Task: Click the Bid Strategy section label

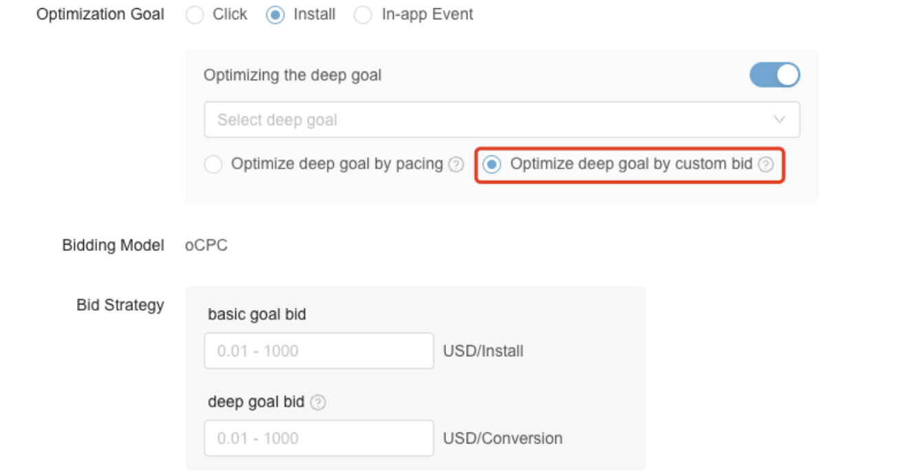Action: coord(120,305)
